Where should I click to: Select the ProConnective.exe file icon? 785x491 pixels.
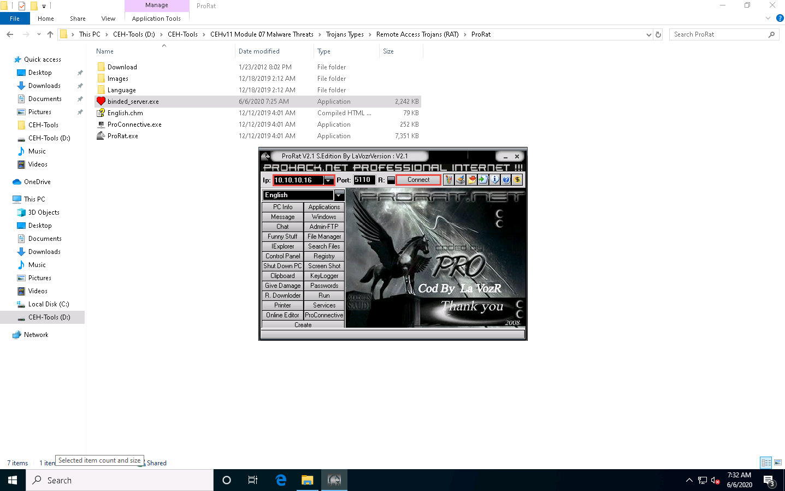click(101, 124)
